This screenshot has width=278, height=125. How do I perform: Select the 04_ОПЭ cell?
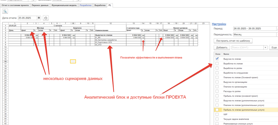111,45
